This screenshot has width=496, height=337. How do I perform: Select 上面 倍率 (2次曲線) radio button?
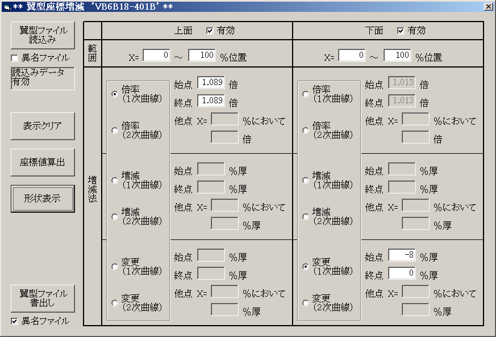click(x=115, y=130)
